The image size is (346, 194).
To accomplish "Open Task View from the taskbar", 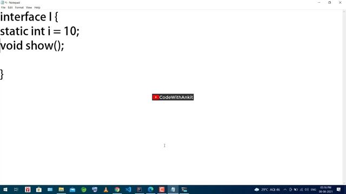I will pos(16,189).
